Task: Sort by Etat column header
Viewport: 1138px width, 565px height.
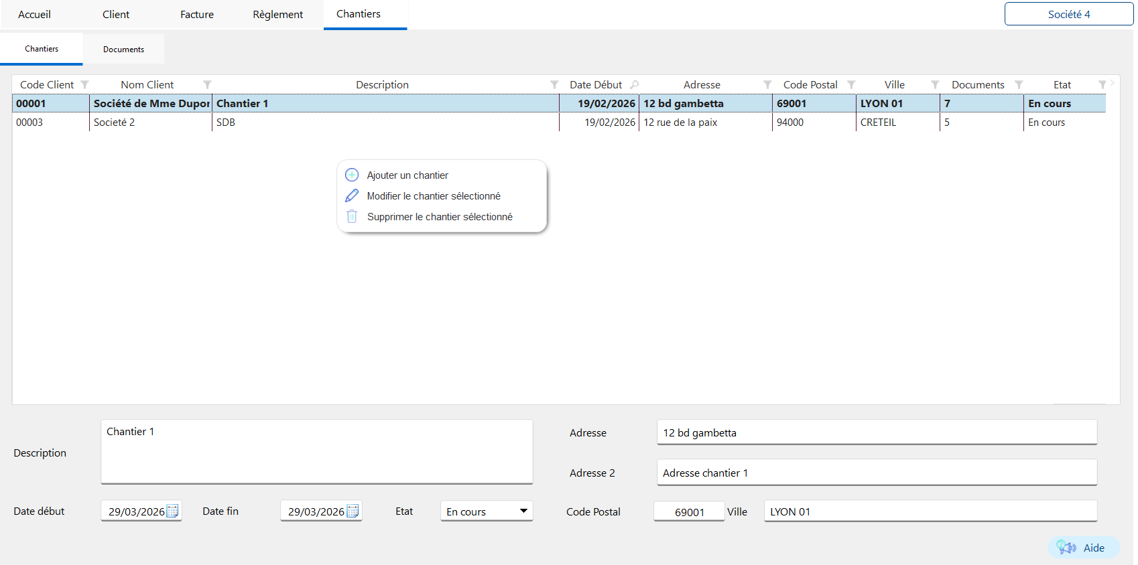Action: tap(1062, 84)
